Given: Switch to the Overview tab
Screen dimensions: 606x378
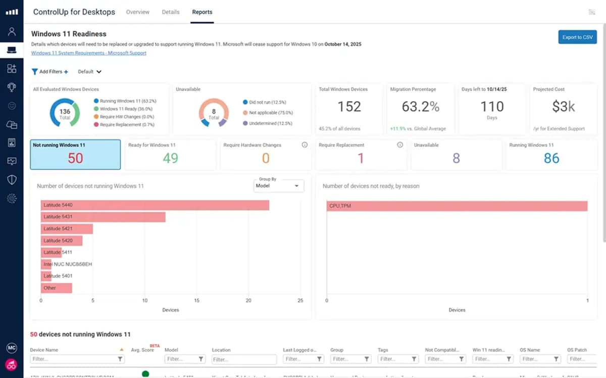Looking at the screenshot, I should click(137, 12).
